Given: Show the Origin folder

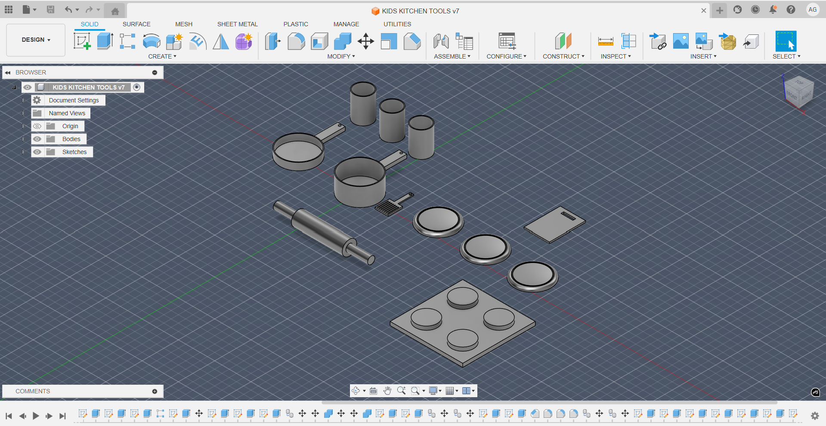Looking at the screenshot, I should coord(37,126).
